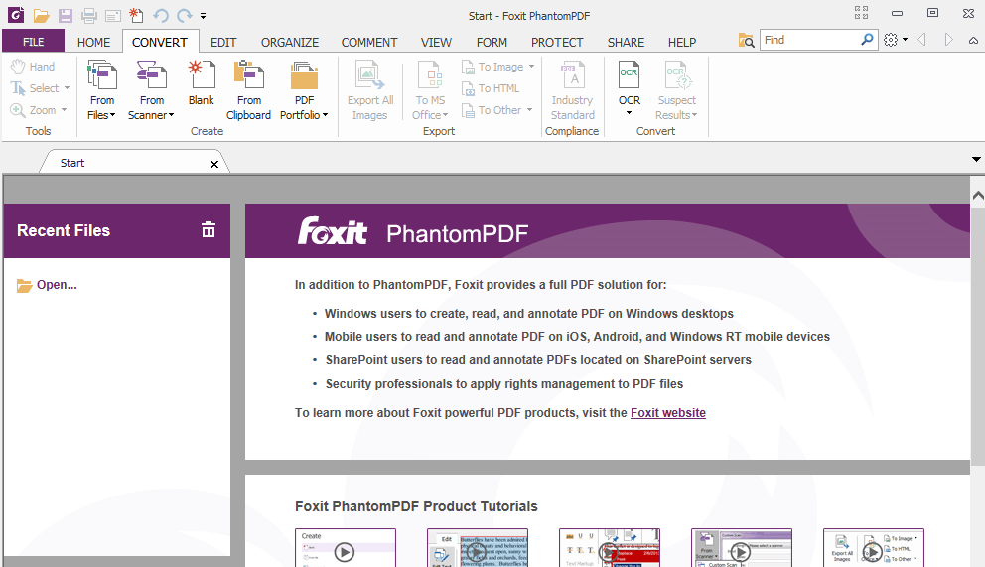Expand the Zoom tool dropdown arrow

[x=65, y=110]
